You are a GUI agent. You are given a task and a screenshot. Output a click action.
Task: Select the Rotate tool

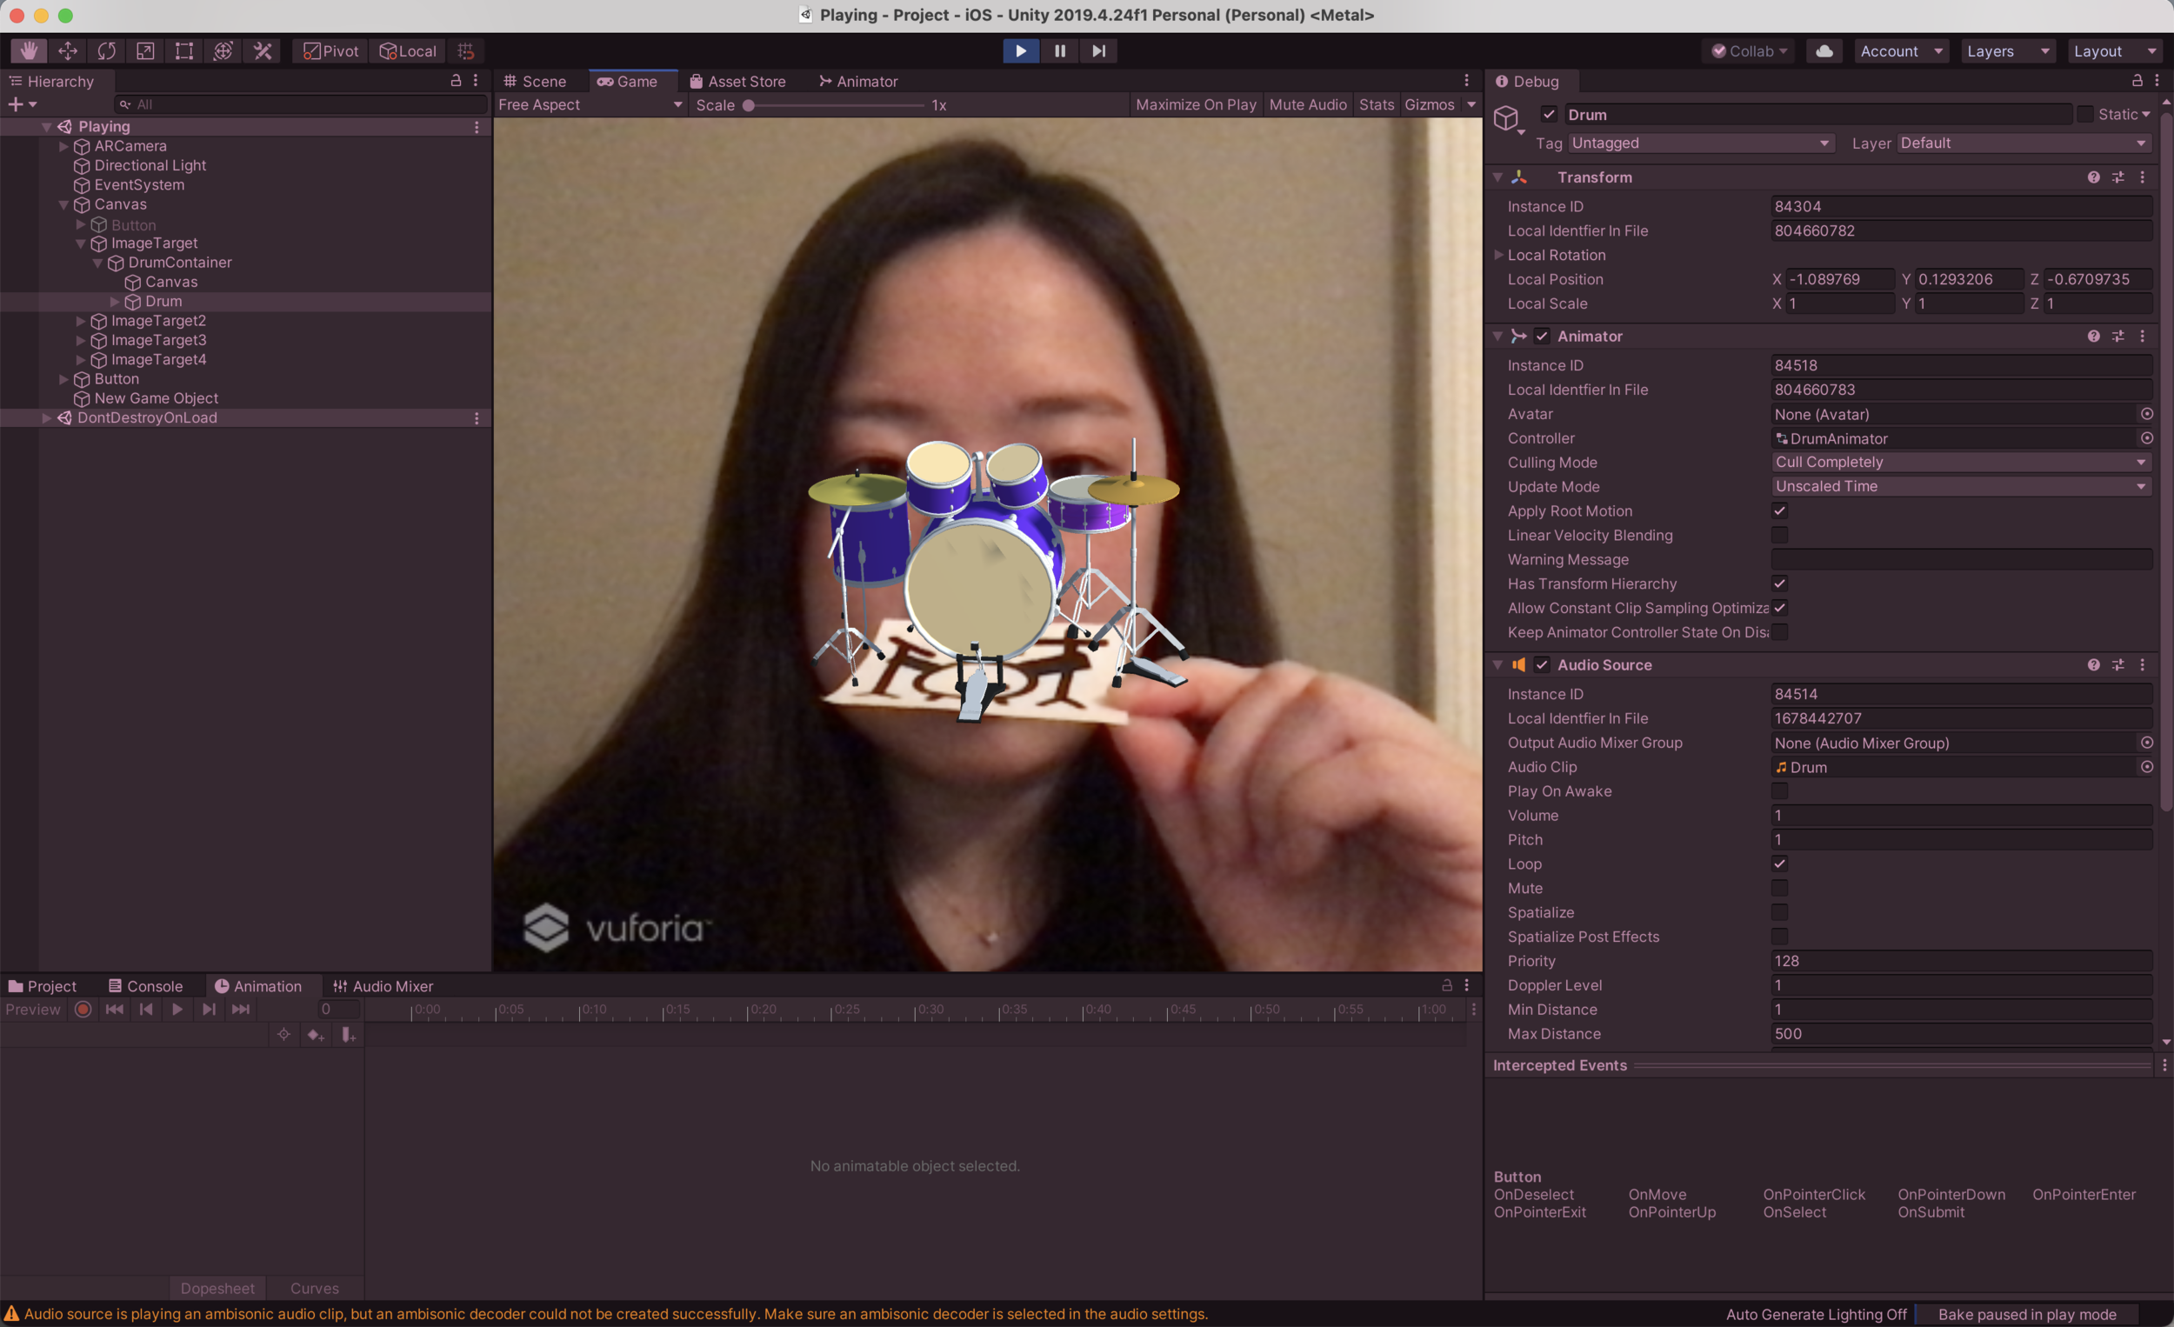pyautogui.click(x=107, y=51)
